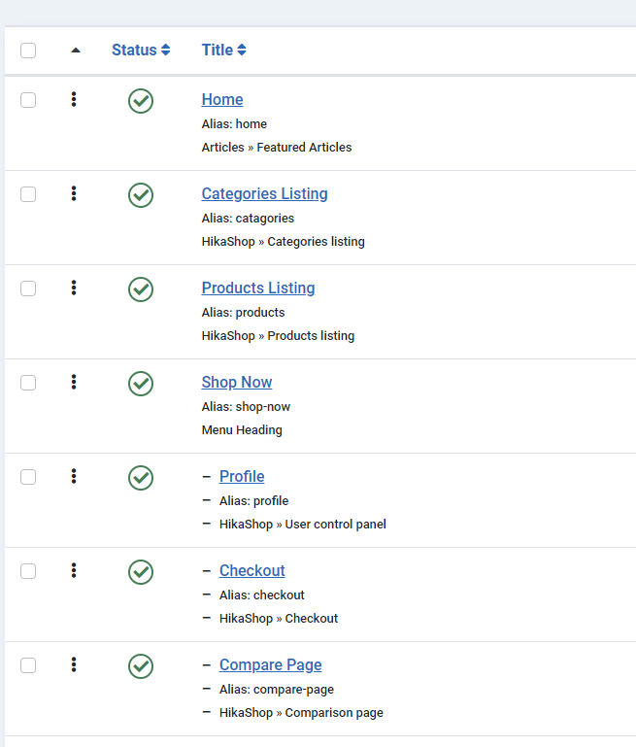Screen dimensions: 636x747
Task: Click three-dot handle on Products Listing row
Action: 74,288
